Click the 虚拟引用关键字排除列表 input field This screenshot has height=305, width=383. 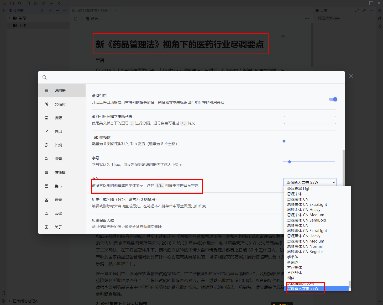point(310,120)
